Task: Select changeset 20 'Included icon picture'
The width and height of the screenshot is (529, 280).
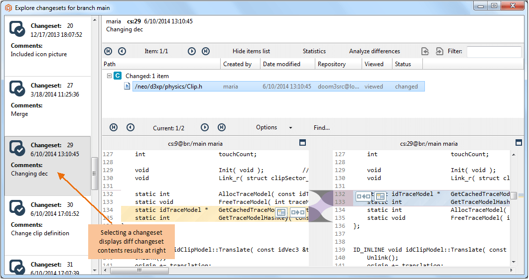Action: [47, 46]
